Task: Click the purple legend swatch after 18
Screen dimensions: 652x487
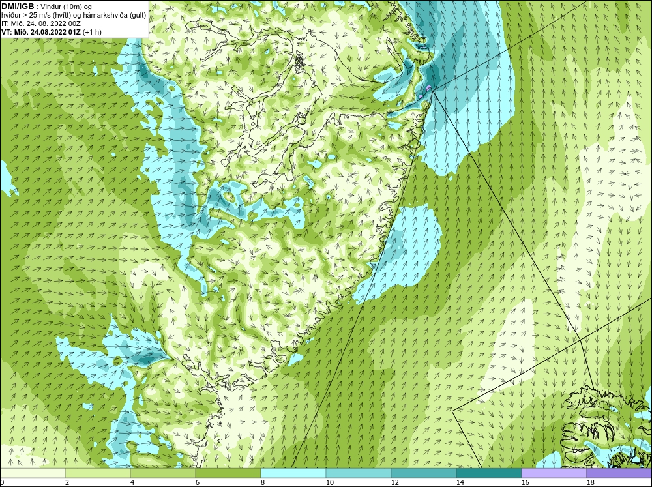Action: pos(619,473)
